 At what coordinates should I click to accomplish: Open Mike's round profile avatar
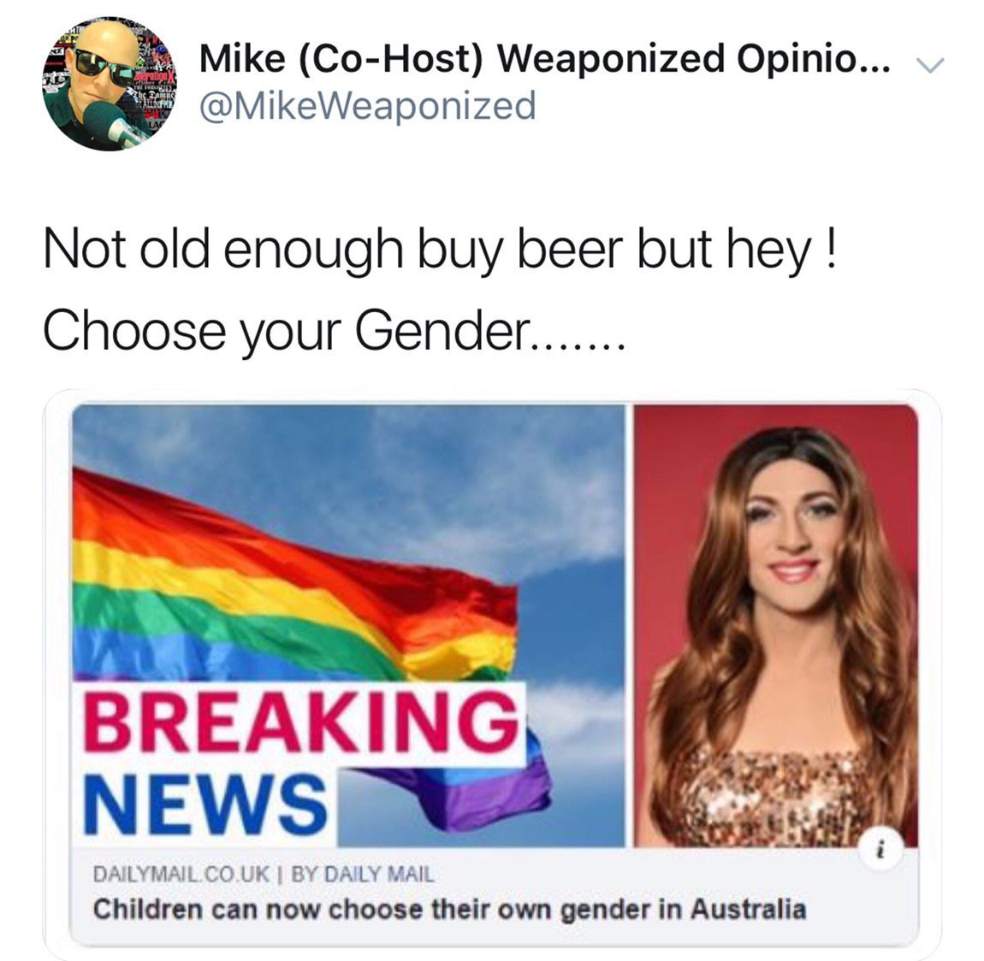(x=110, y=84)
